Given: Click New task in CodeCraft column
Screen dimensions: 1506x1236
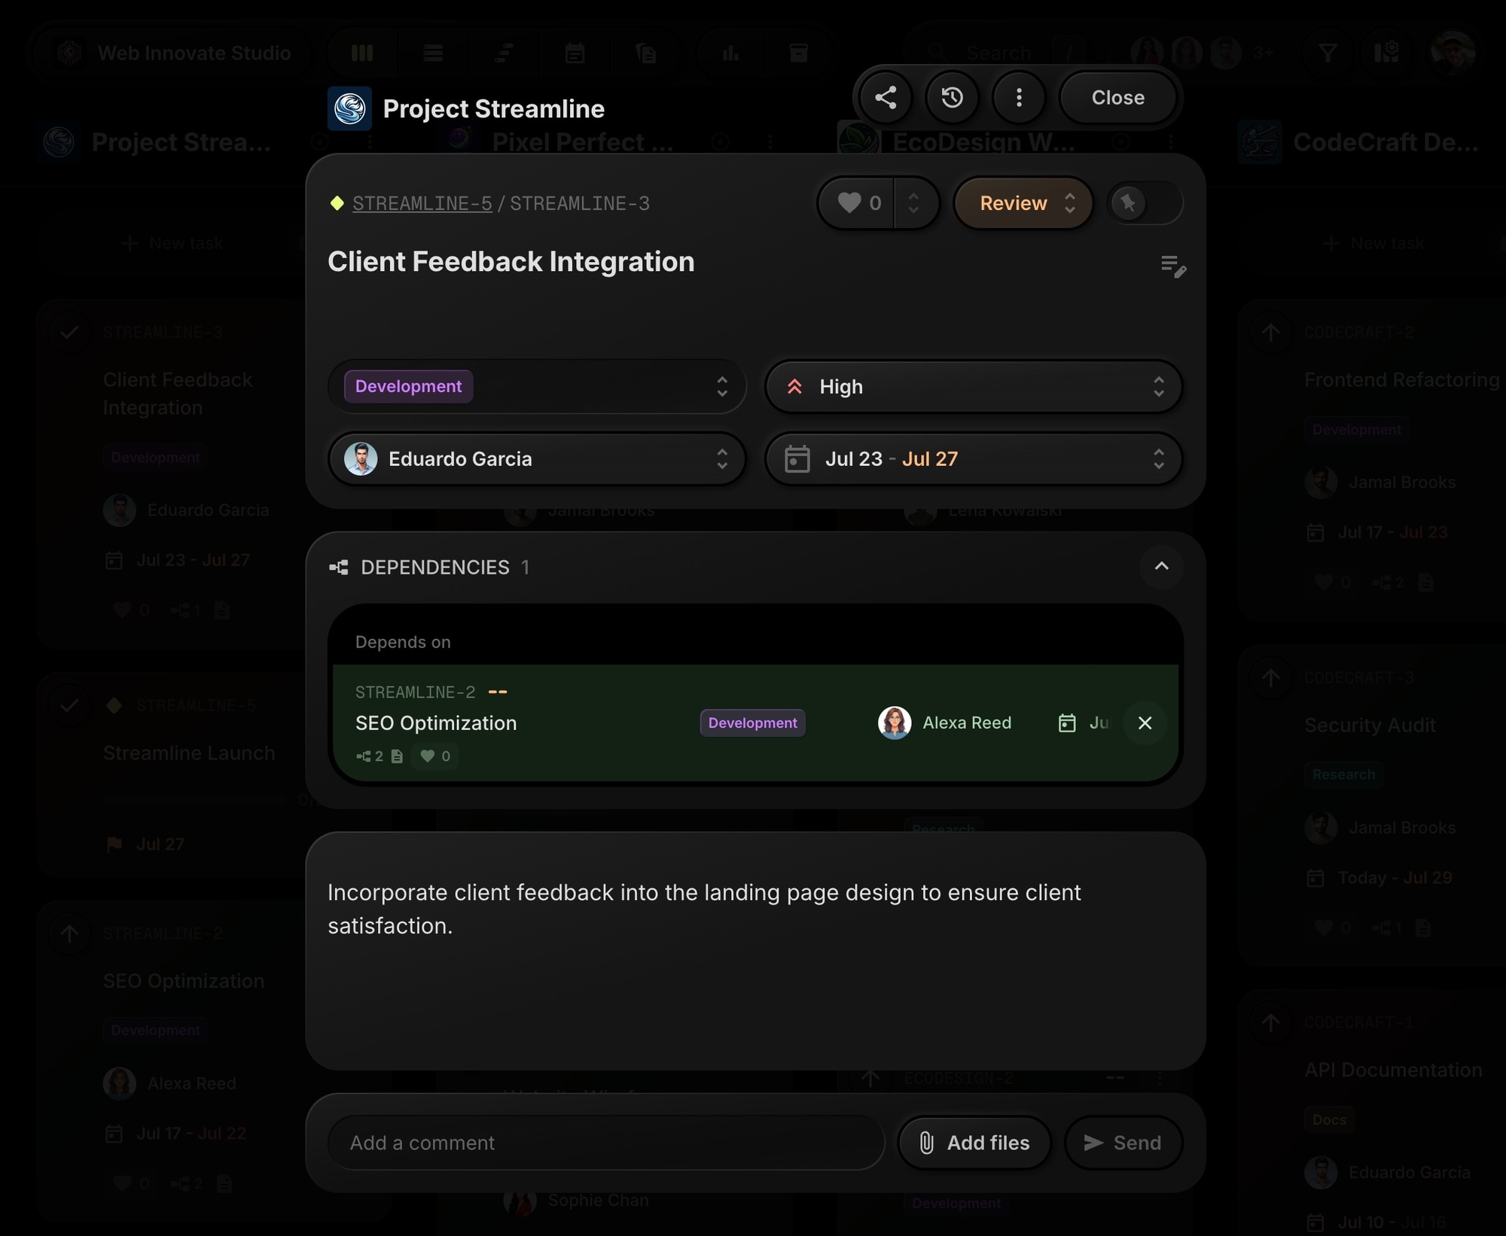Looking at the screenshot, I should coord(1374,243).
